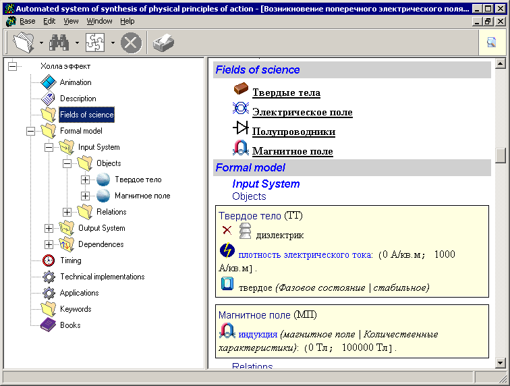Image resolution: width=510 pixels, height=386 pixels.
Task: Open the View menu
Action: 71,21
